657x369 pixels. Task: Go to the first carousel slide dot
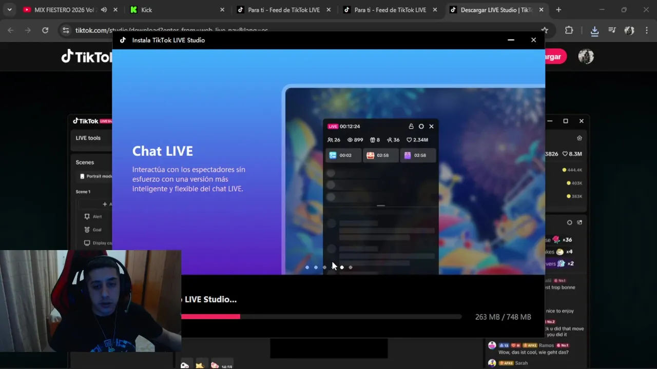pyautogui.click(x=307, y=267)
